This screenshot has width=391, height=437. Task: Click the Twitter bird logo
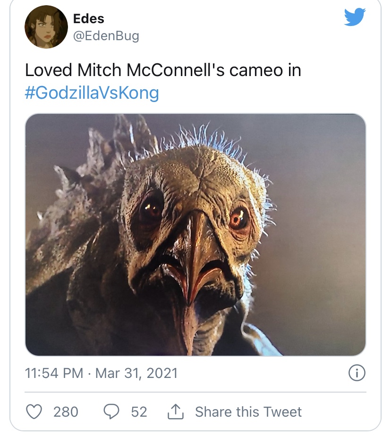click(355, 17)
